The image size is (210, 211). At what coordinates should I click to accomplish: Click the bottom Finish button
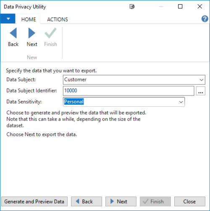(x=155, y=201)
